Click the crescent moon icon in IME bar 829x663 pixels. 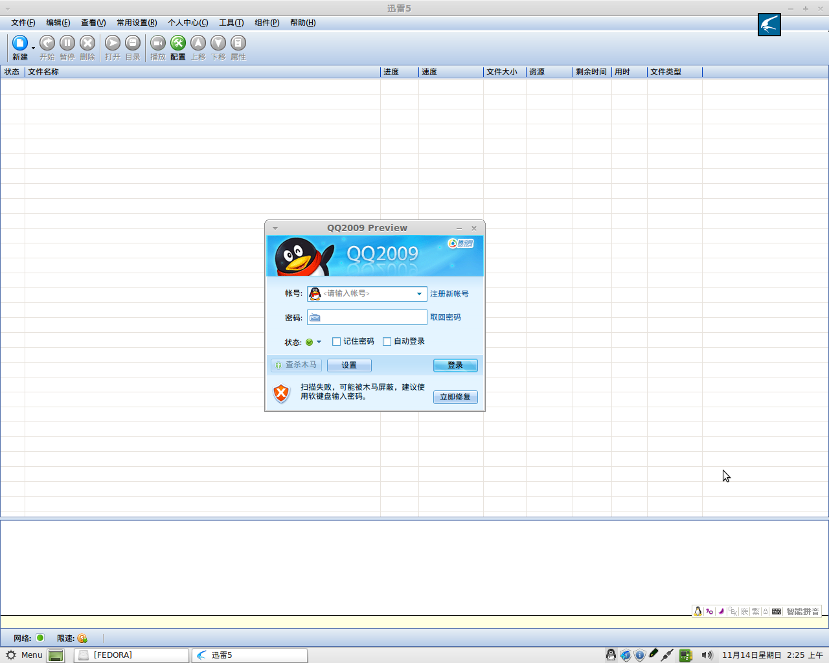click(721, 611)
